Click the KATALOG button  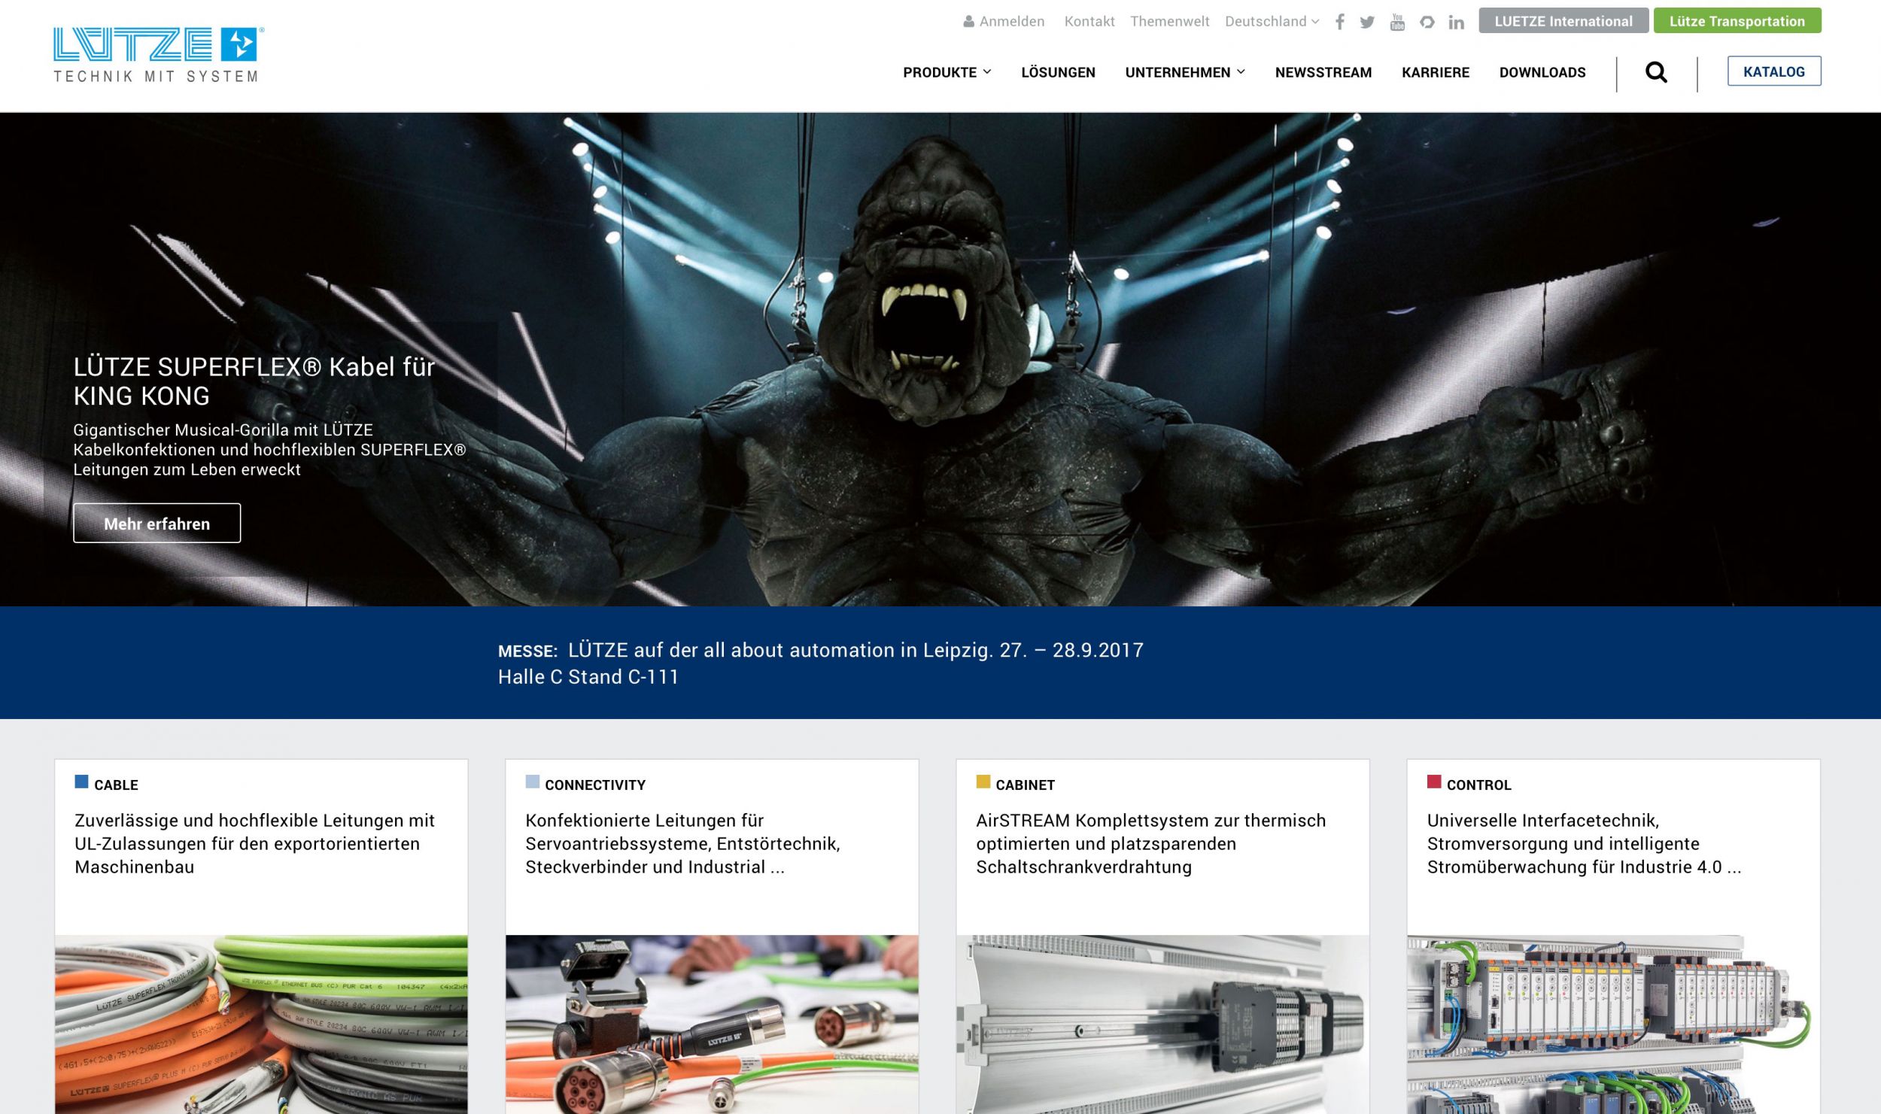coord(1774,71)
